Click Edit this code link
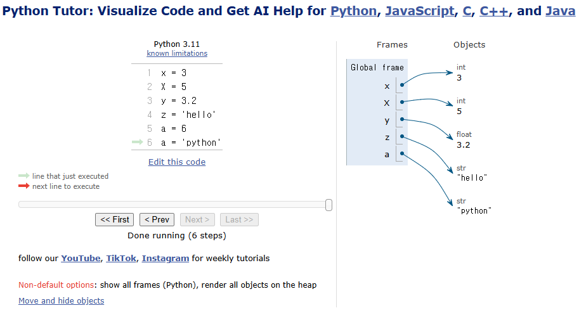The width and height of the screenshot is (579, 315). (177, 162)
